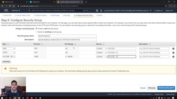Open Learn more link about security groups

pyautogui.click(x=116, y=25)
